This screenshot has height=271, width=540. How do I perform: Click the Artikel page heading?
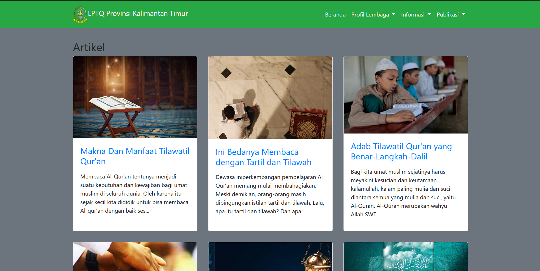[89, 47]
